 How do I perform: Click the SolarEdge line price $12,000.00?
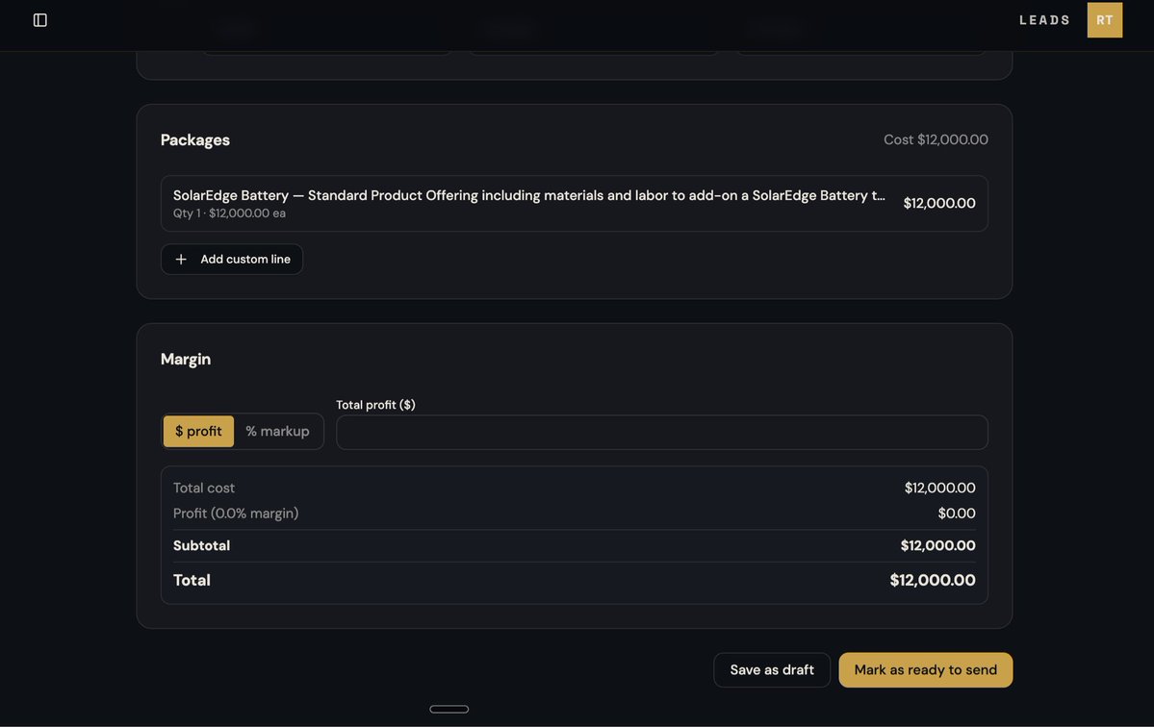click(x=939, y=204)
